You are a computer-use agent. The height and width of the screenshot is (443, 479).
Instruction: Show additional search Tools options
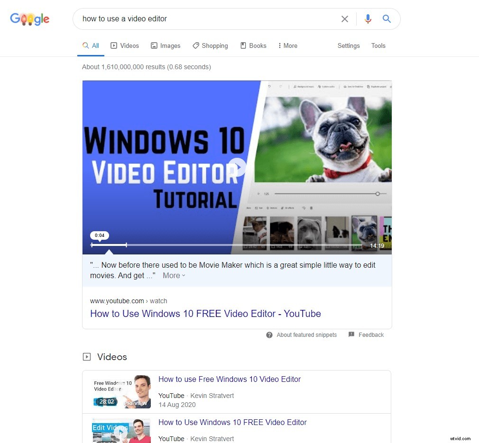pyautogui.click(x=378, y=45)
